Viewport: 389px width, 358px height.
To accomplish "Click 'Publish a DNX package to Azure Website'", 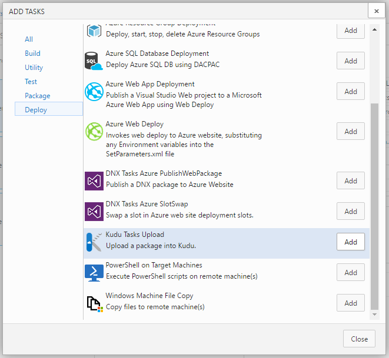I will 169,185.
